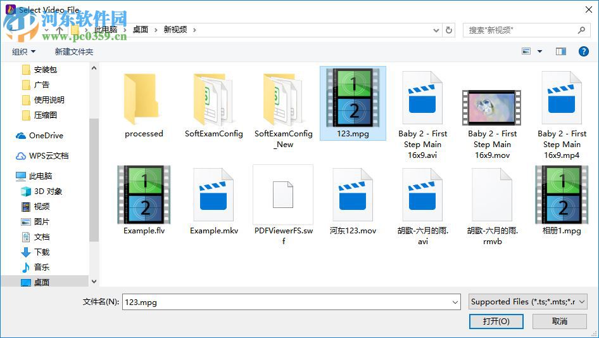Viewport: 599px width, 338px height.
Task: Expand address bar history dropdown
Action: (x=436, y=30)
